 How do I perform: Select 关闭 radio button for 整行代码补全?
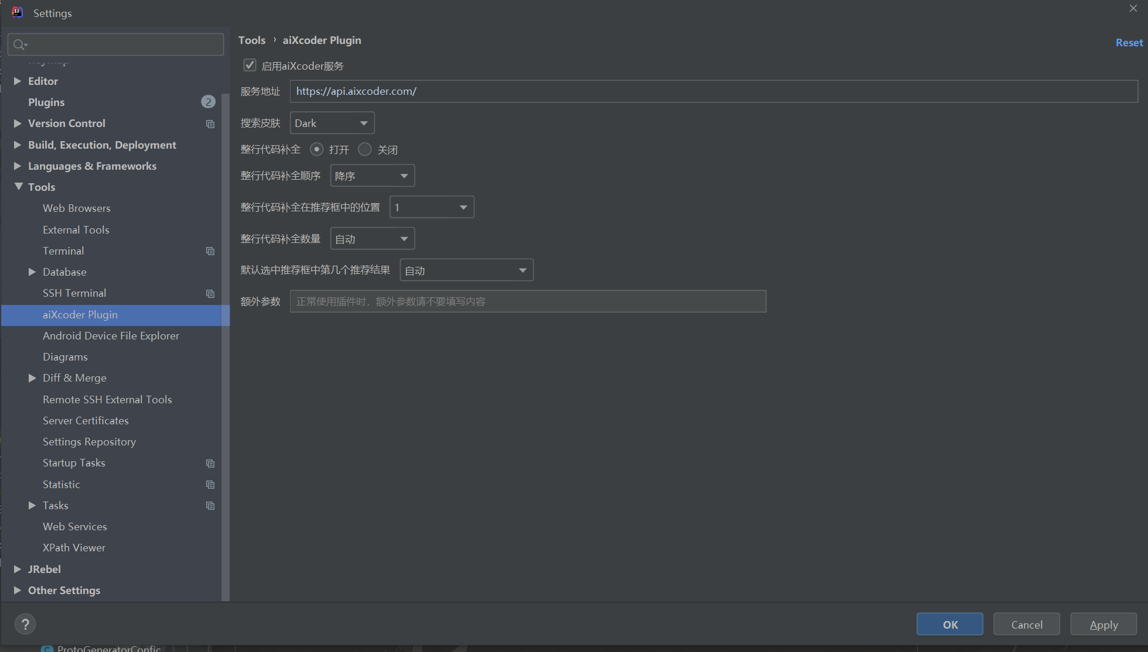tap(364, 149)
